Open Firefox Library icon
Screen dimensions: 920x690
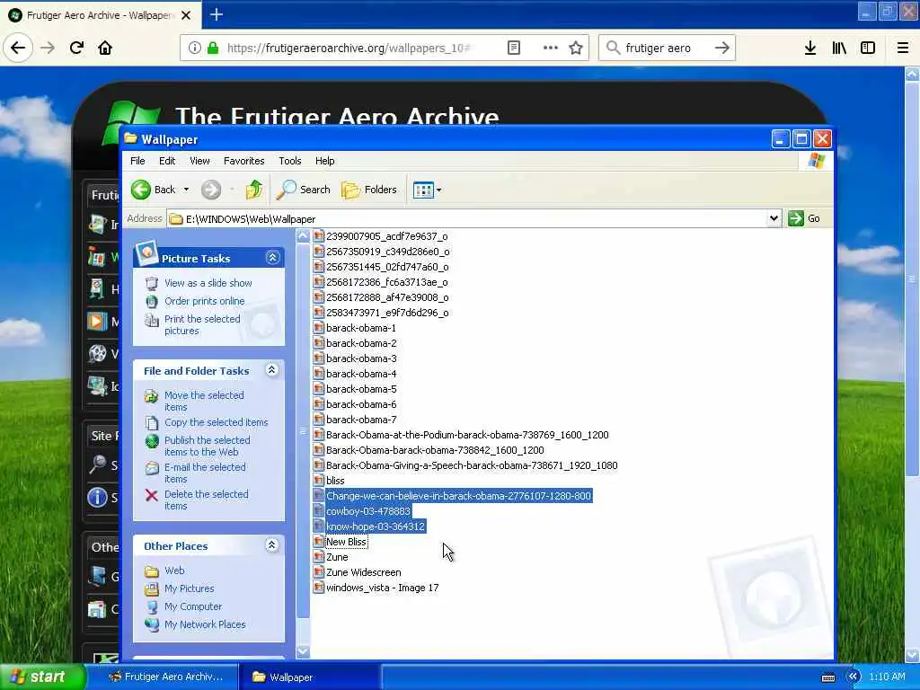click(839, 48)
